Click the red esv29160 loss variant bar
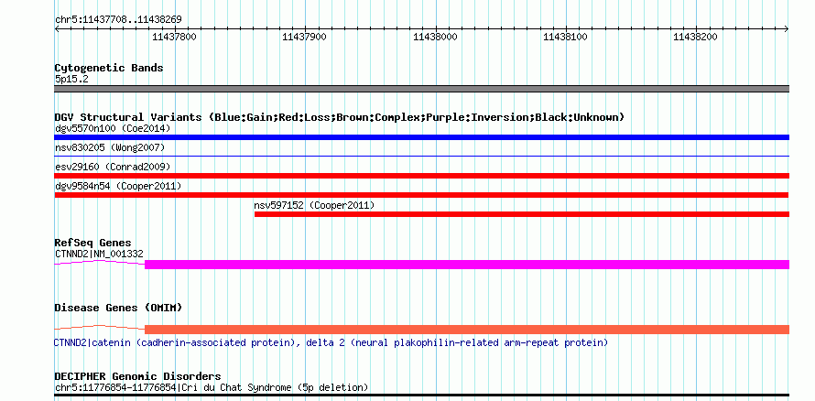815x401 pixels. pyautogui.click(x=421, y=176)
